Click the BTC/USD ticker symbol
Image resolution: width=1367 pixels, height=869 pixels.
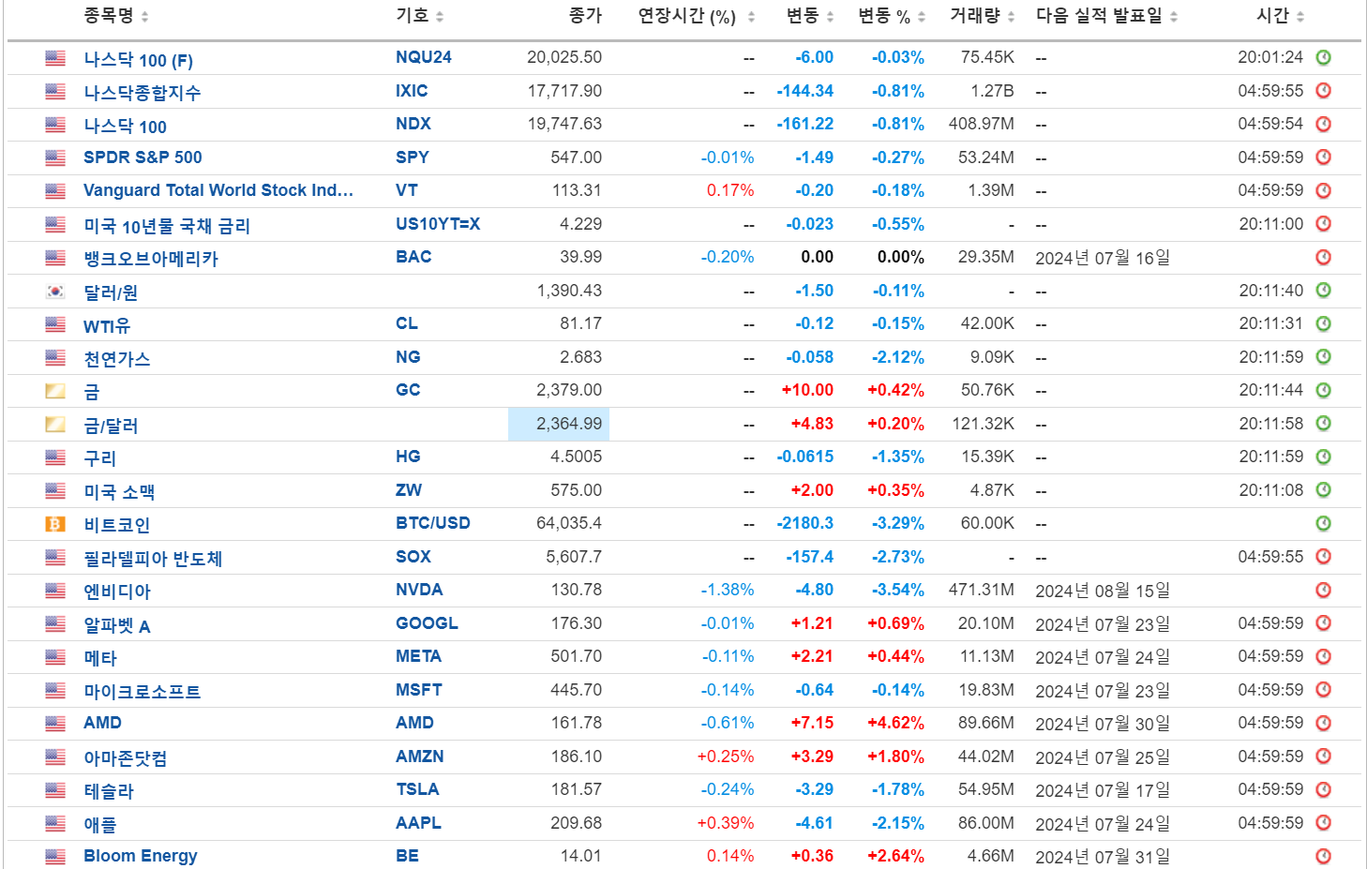click(x=433, y=523)
